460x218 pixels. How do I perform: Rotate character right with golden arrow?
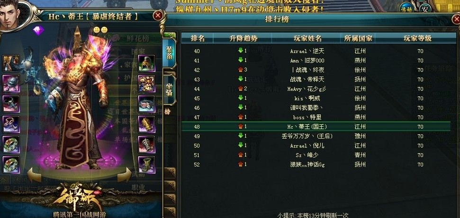pos(125,175)
